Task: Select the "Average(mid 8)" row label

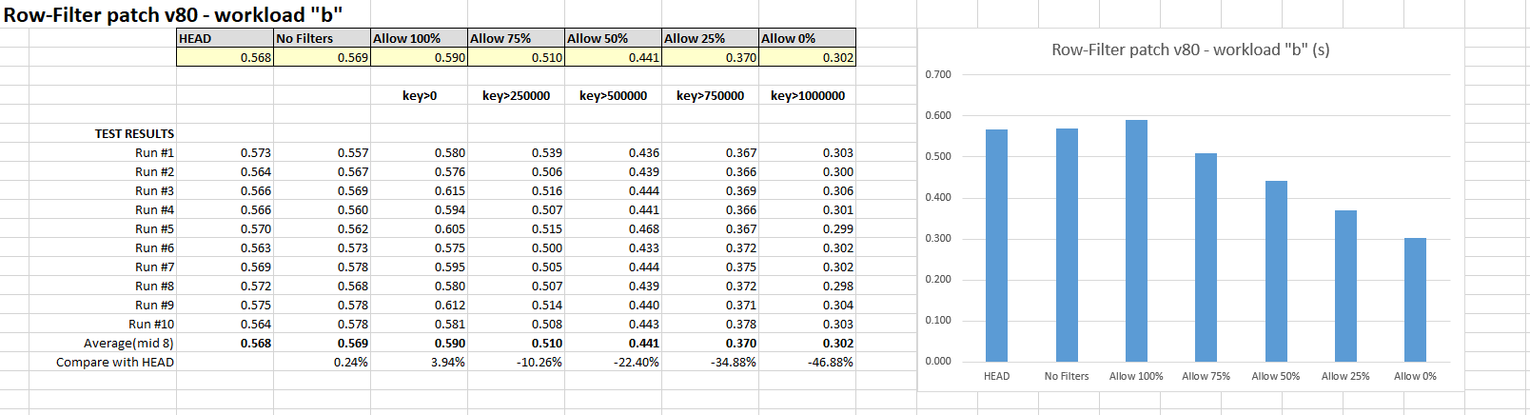Action: point(128,343)
